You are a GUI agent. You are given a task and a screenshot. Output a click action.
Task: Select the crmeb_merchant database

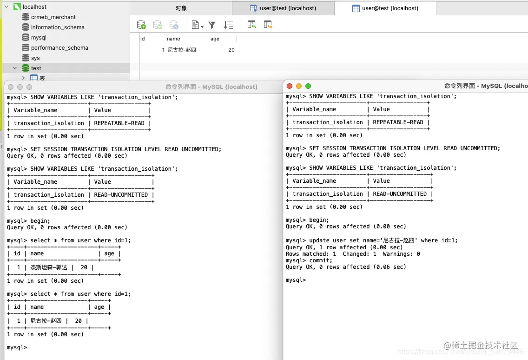(x=53, y=17)
